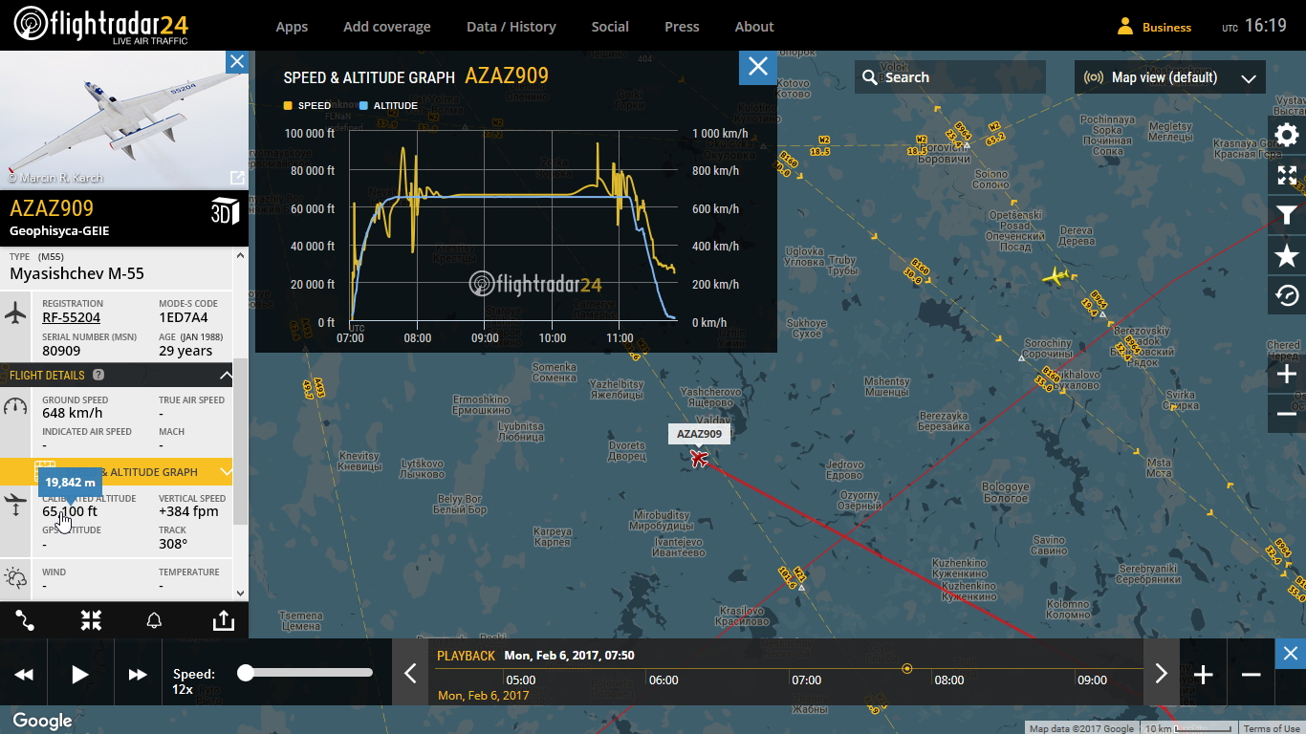Click the Search field on the map

coord(950,77)
